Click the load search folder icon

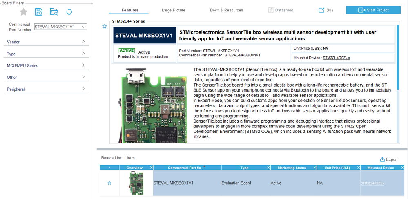tap(54, 12)
